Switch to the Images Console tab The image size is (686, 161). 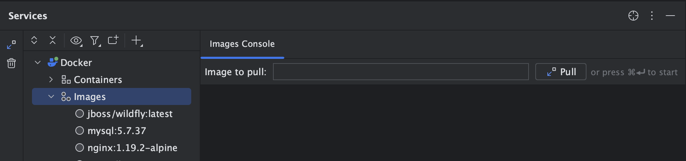click(242, 44)
